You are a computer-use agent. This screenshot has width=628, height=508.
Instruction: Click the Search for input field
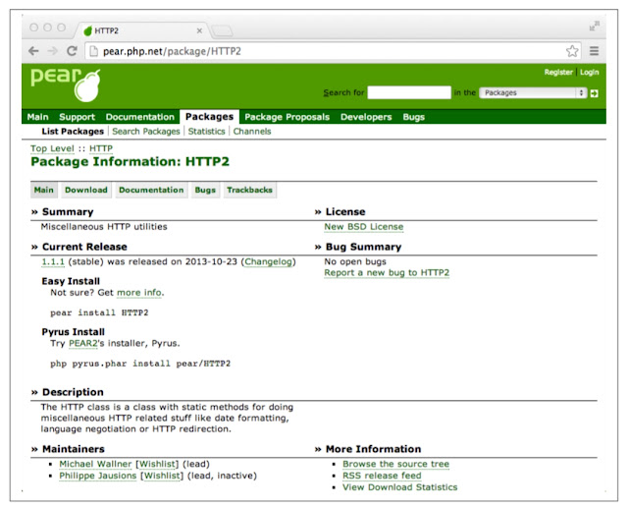pos(409,92)
